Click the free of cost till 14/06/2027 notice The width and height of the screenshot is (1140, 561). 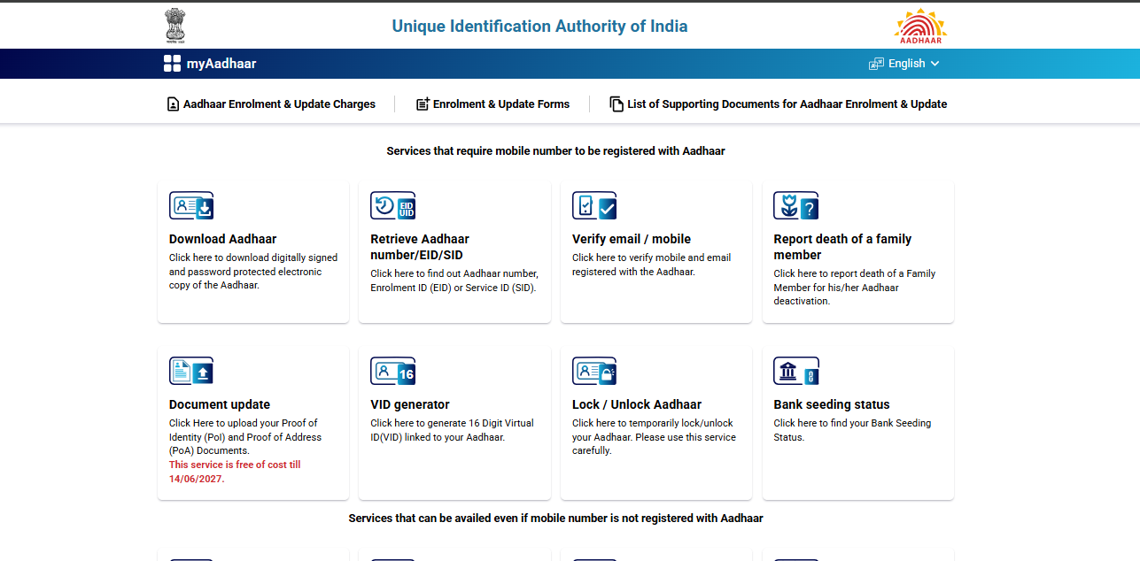pyautogui.click(x=235, y=472)
